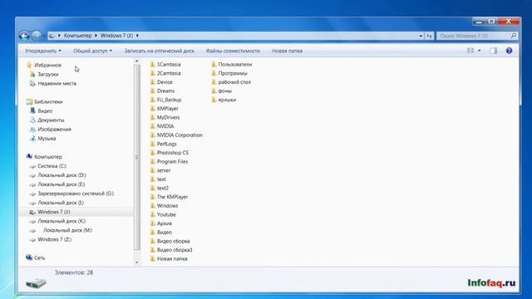Select the 1Camtasia folder icon
The width and height of the screenshot is (532, 299).
click(x=153, y=64)
